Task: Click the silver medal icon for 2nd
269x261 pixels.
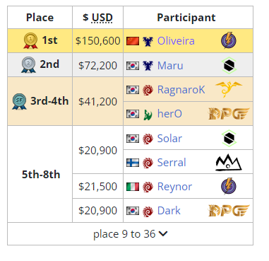Action: click(28, 64)
